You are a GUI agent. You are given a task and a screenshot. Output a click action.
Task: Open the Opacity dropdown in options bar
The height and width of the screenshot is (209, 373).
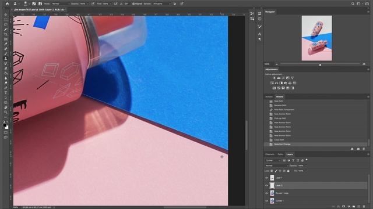pos(87,4)
